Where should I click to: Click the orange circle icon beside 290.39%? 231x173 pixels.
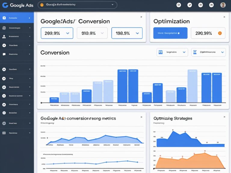(220, 33)
